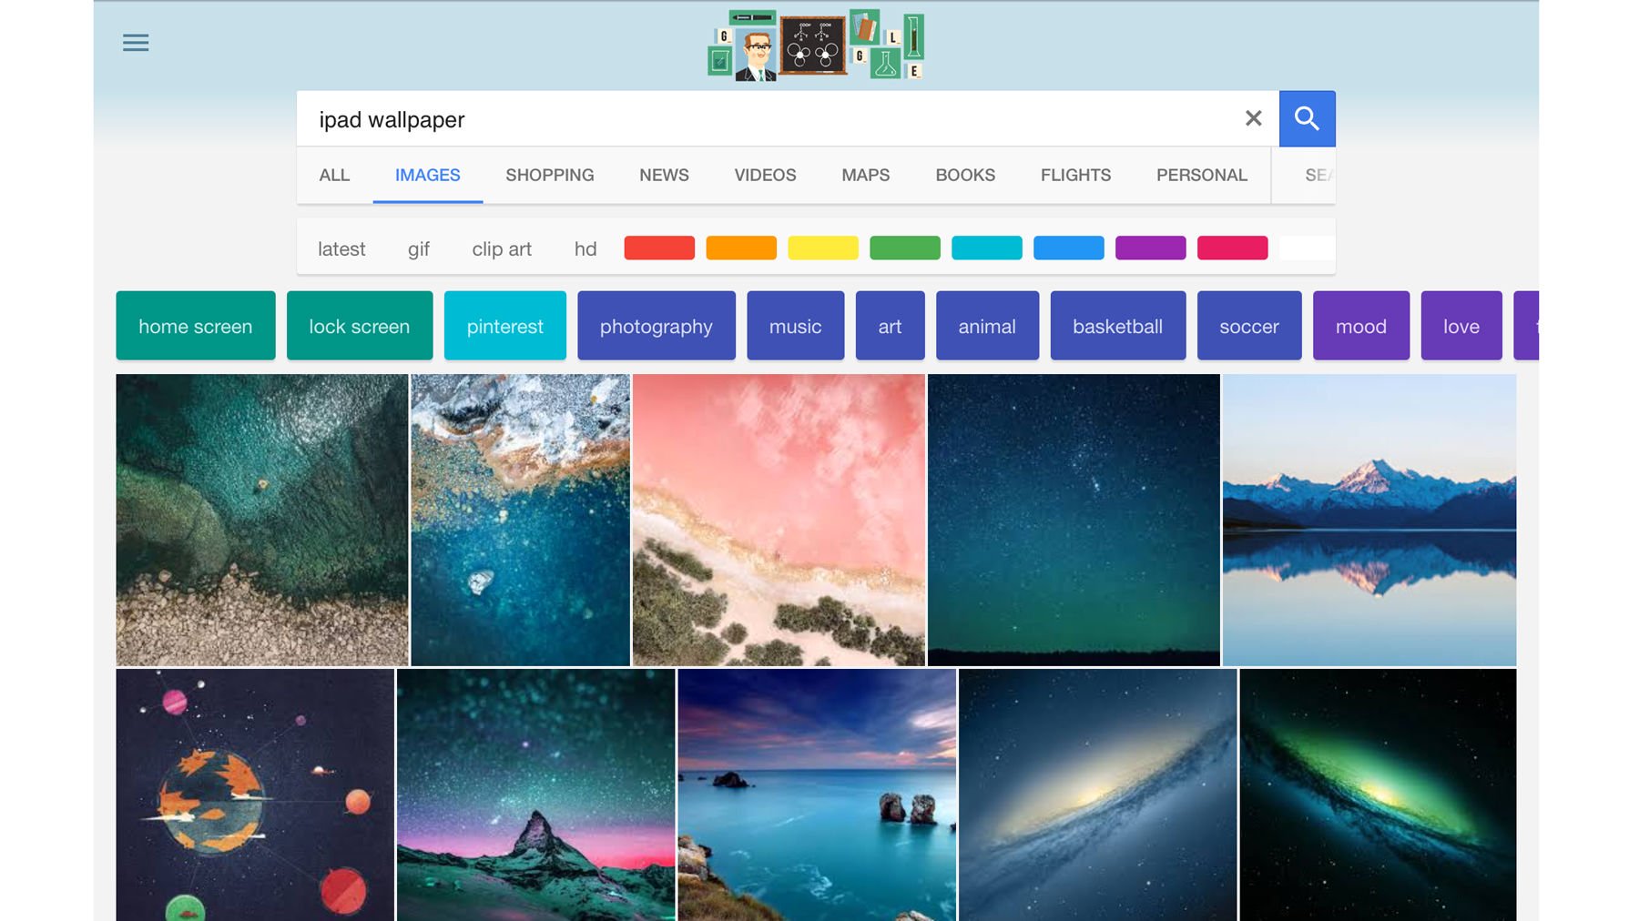
Task: Clear the search box with X icon
Action: (x=1253, y=118)
